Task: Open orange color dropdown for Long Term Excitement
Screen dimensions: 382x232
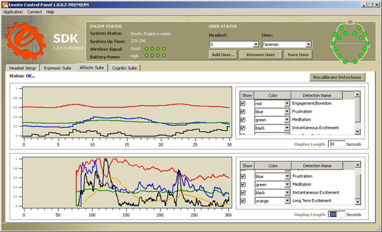Action: 287,201
